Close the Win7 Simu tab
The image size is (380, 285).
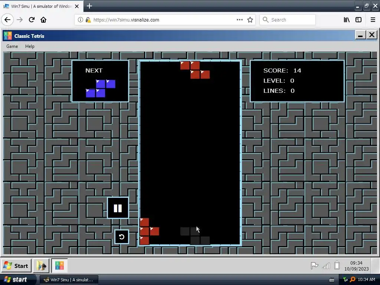(77, 6)
